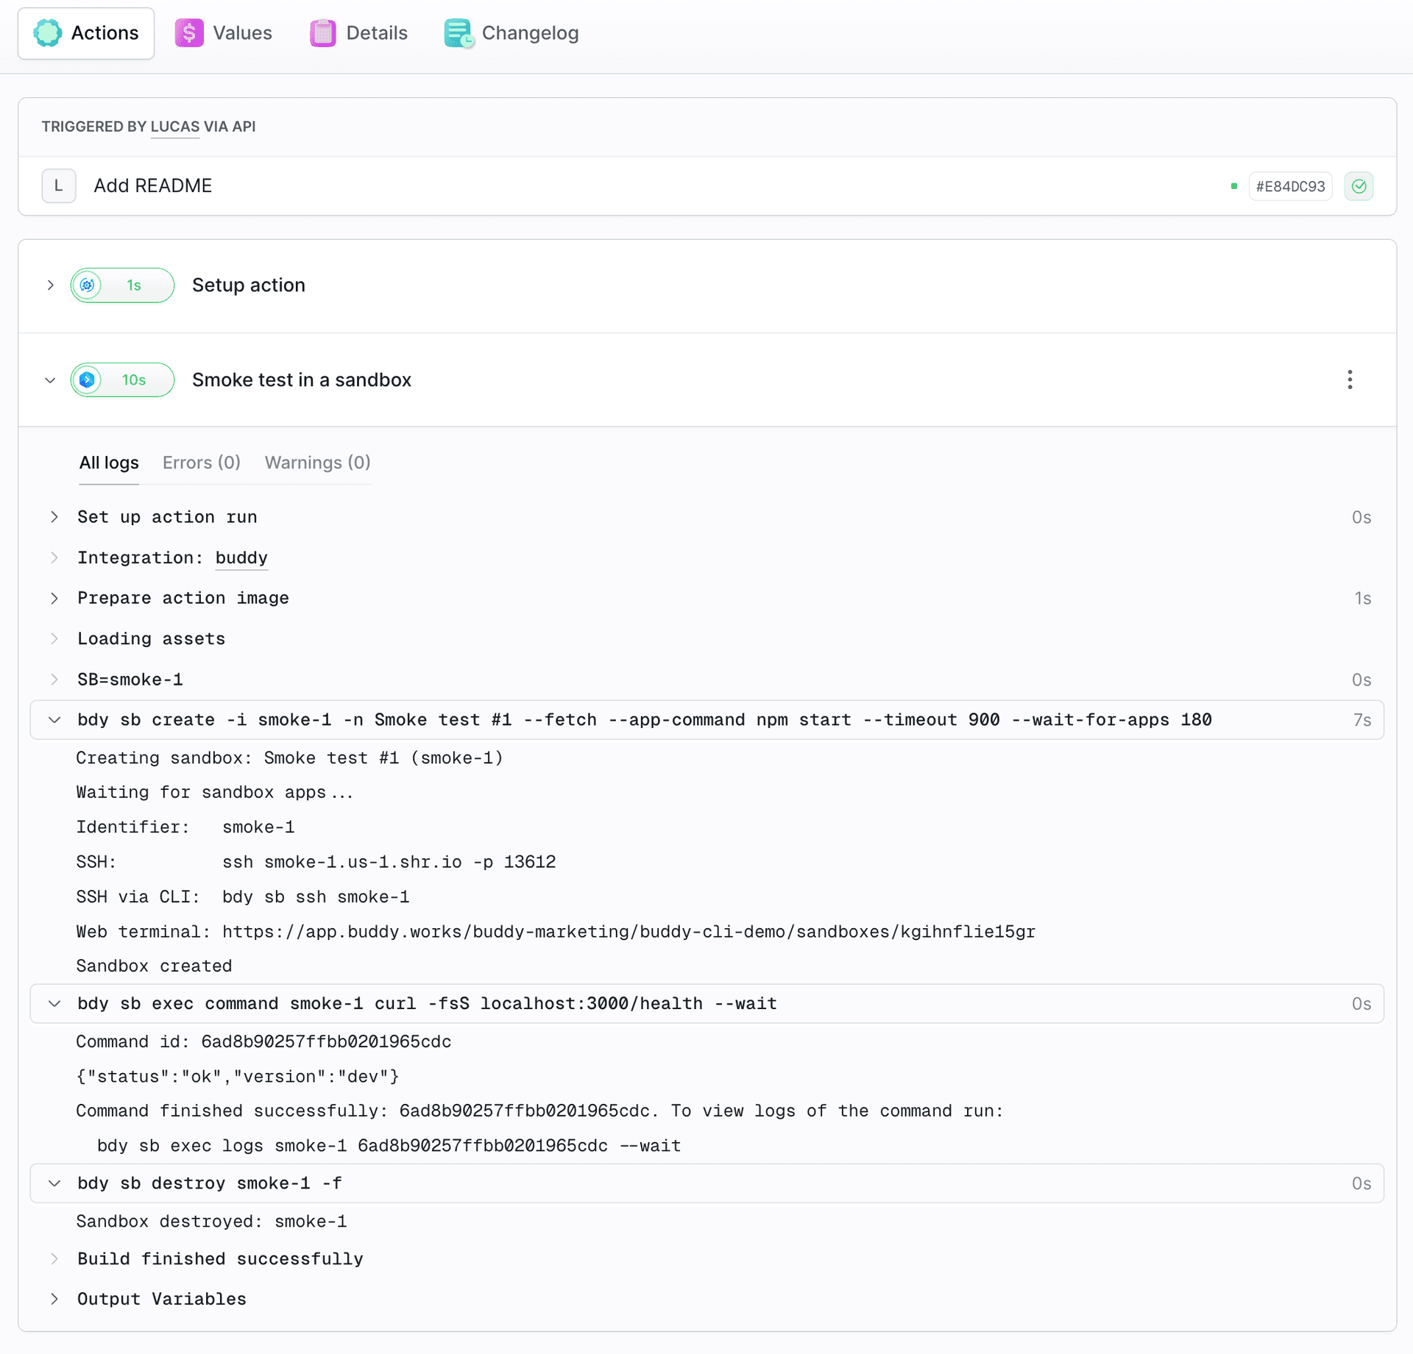This screenshot has height=1354, width=1413.
Task: Expand the Setup action row
Action: tap(50, 285)
